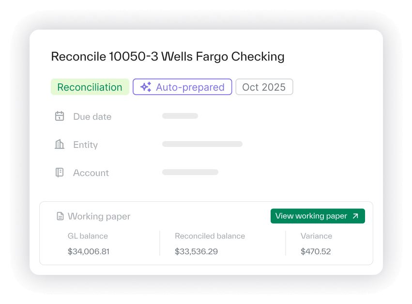
Task: Click the Entity field label
Action: [x=85, y=144]
